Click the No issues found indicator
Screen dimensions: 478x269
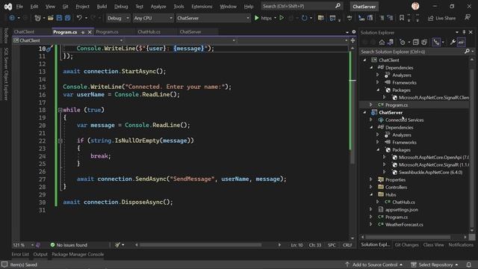69,245
